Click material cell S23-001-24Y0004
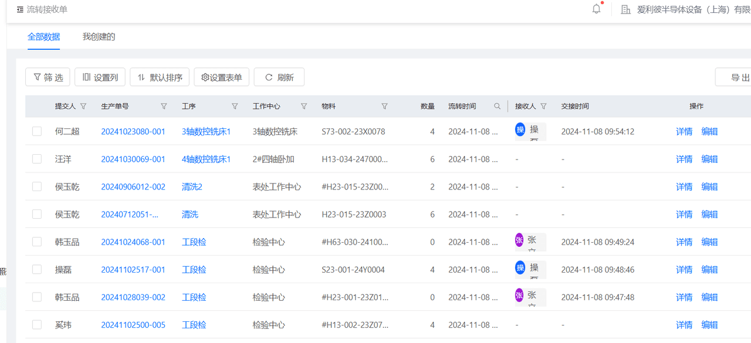 (x=353, y=269)
